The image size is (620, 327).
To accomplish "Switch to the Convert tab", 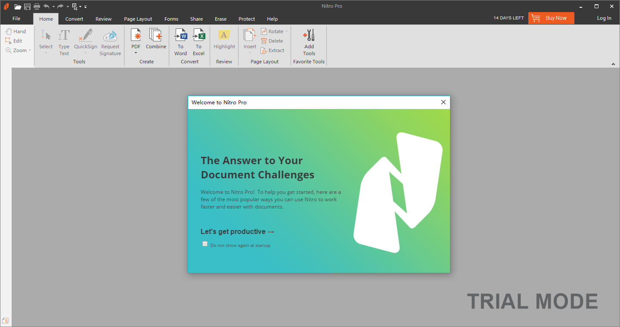I will coord(74,19).
